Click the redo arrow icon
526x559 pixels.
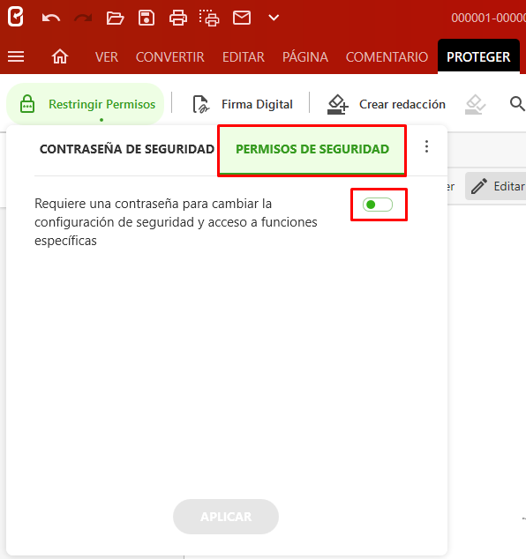click(x=83, y=18)
